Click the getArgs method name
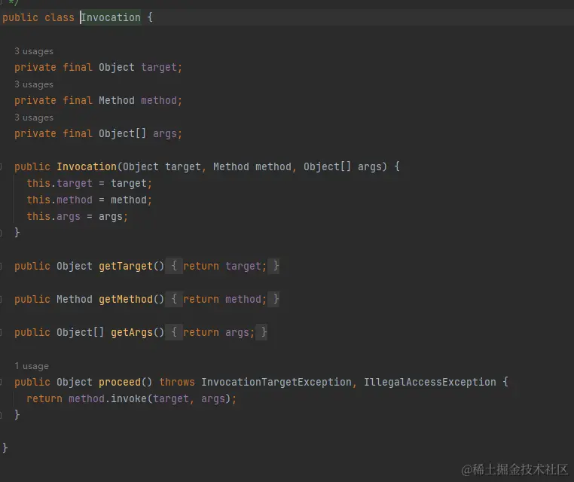 click(x=132, y=333)
